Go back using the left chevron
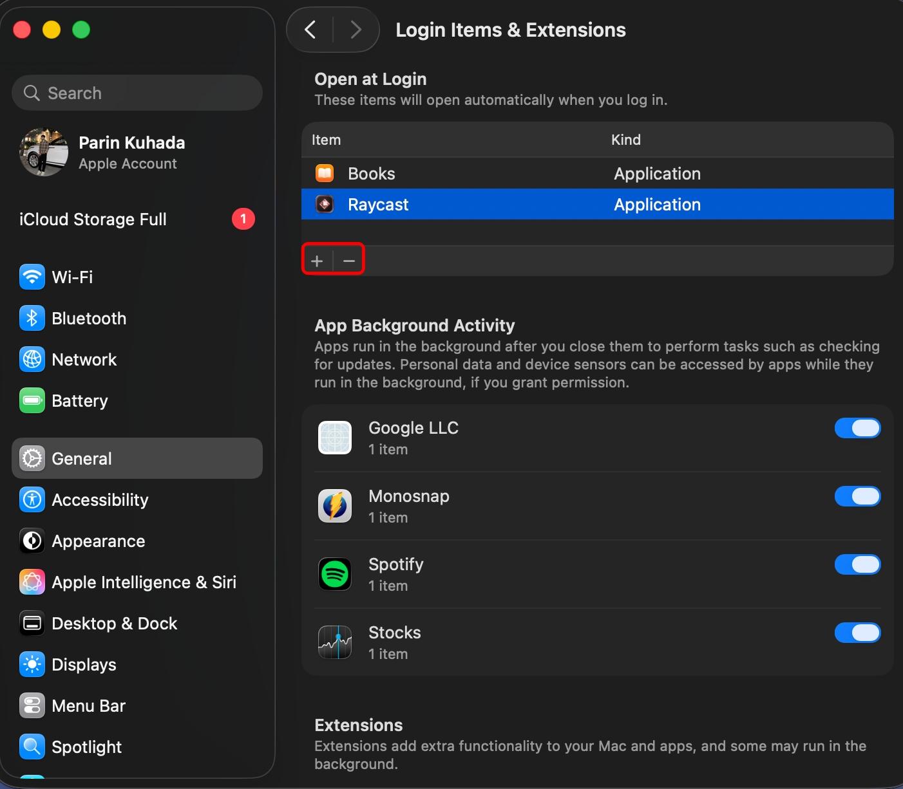Image resolution: width=903 pixels, height=789 pixels. (x=310, y=30)
